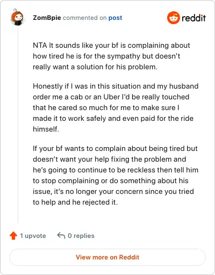Click the orange Reddit Snoo logo icon
This screenshot has height=275, width=215.
coord(173,18)
